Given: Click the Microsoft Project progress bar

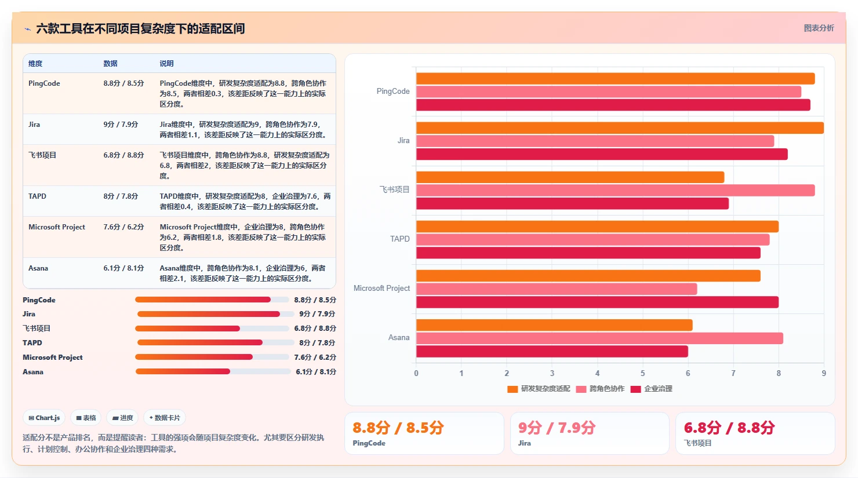Looking at the screenshot, I should pos(212,357).
